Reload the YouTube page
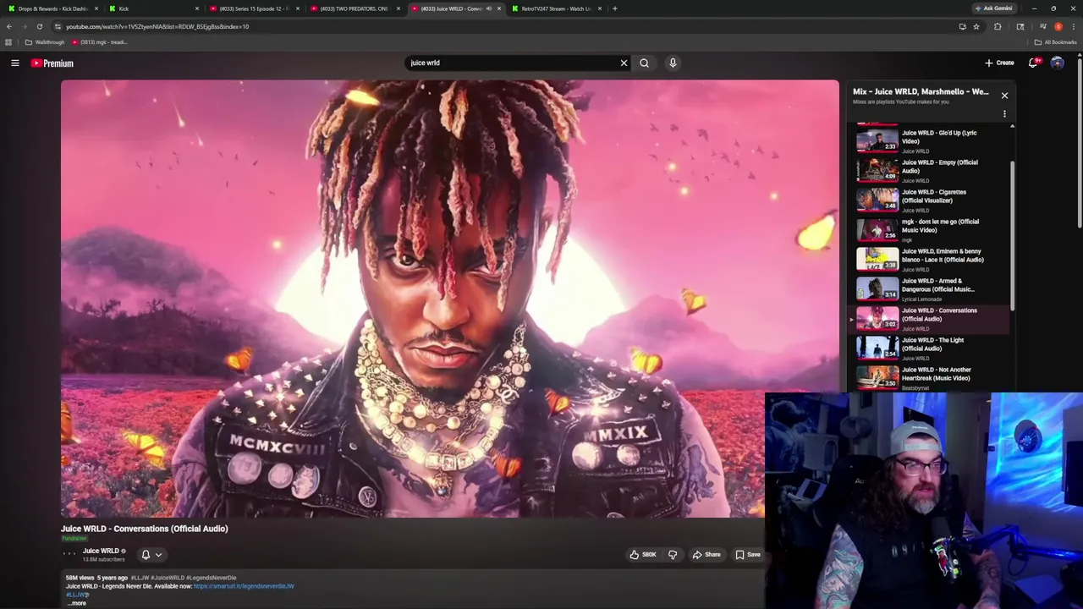 tap(39, 26)
